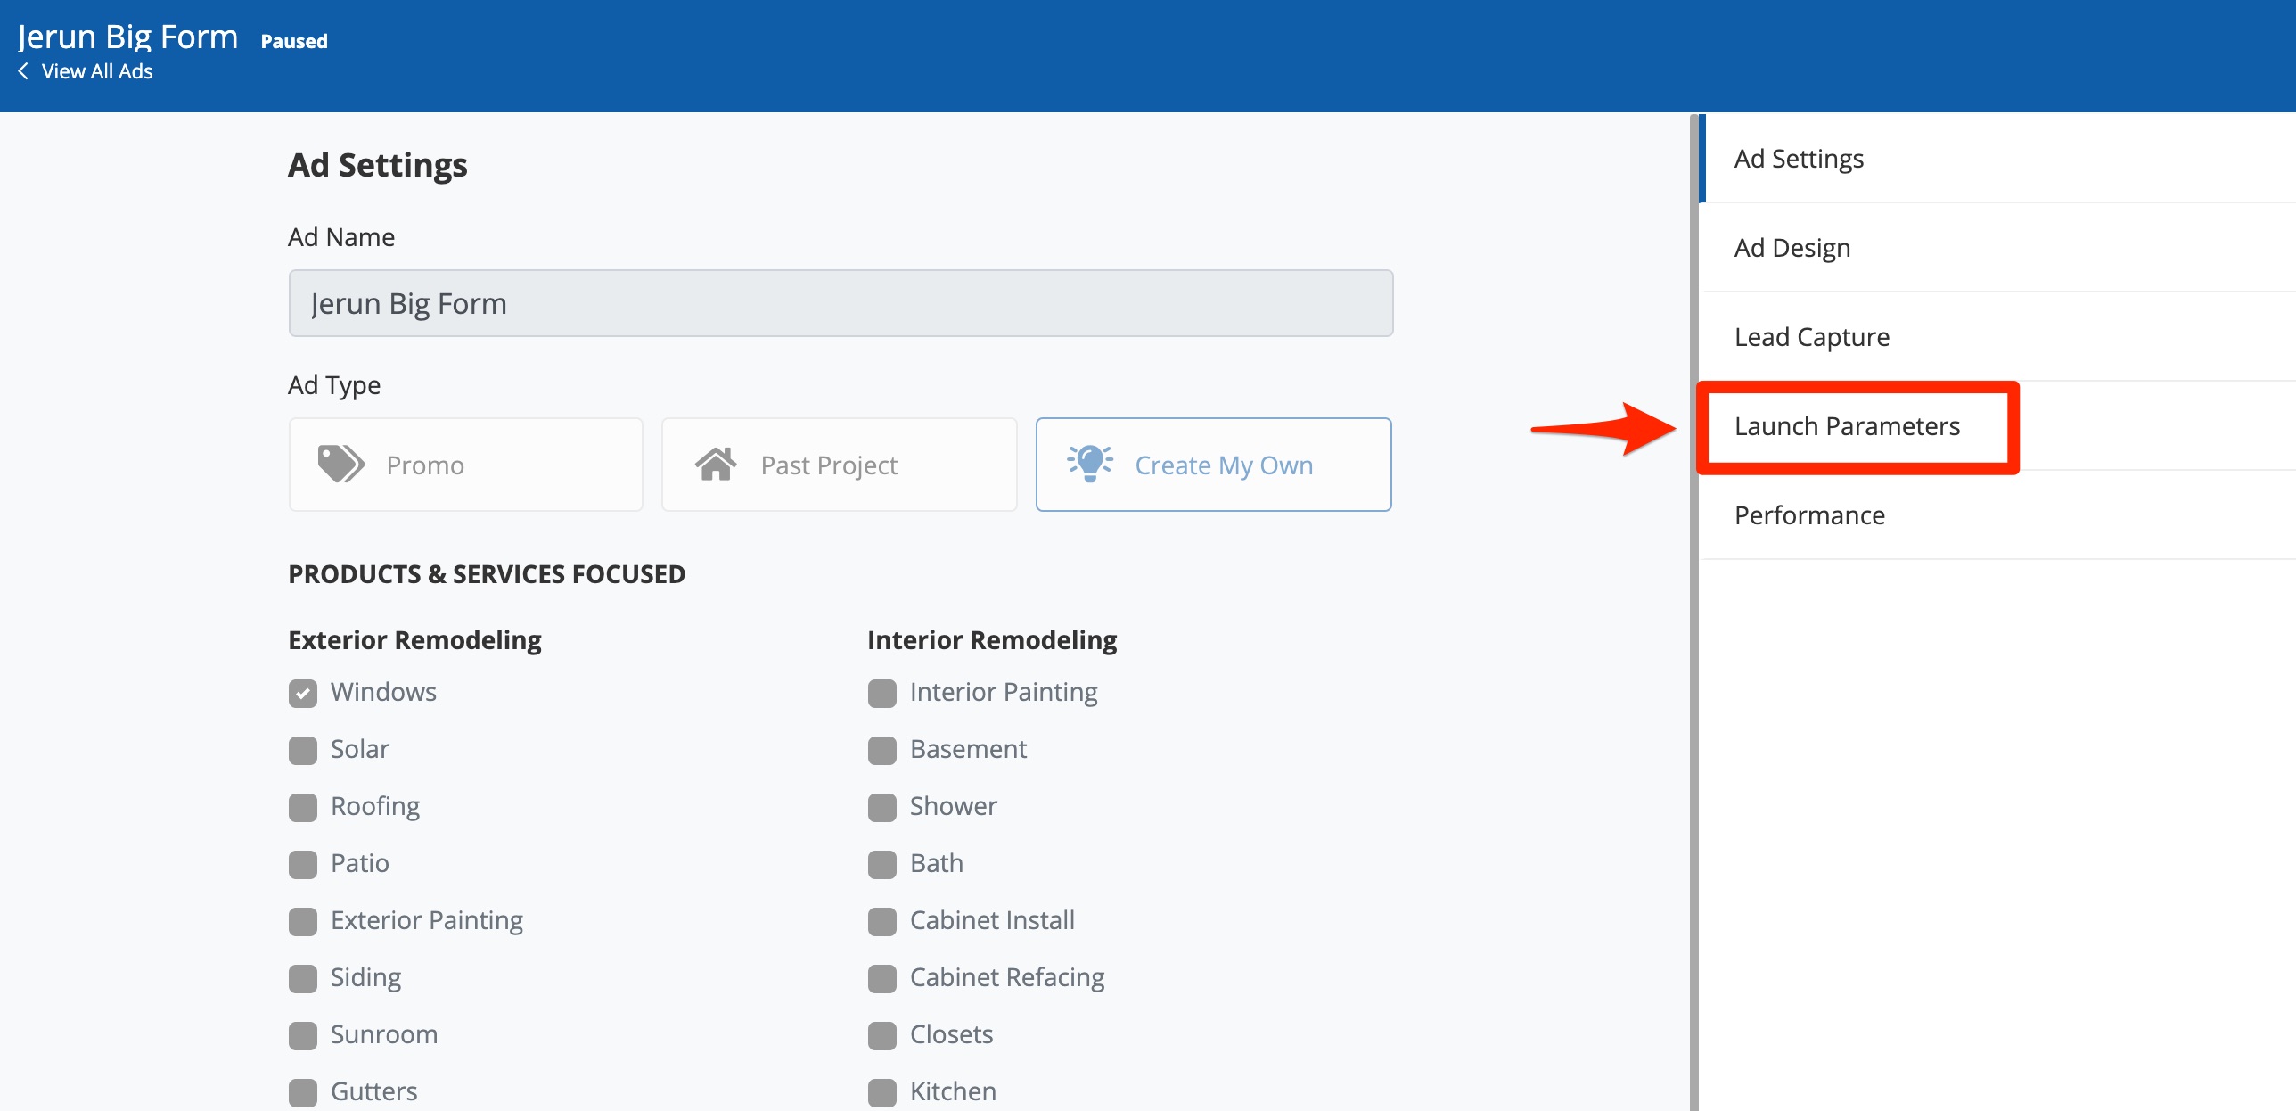Switch to the Ad Design section
Screen dimensions: 2296x1111
pos(1792,248)
